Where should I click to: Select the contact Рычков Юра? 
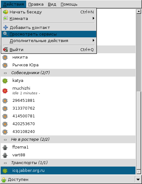[x=68, y=65]
